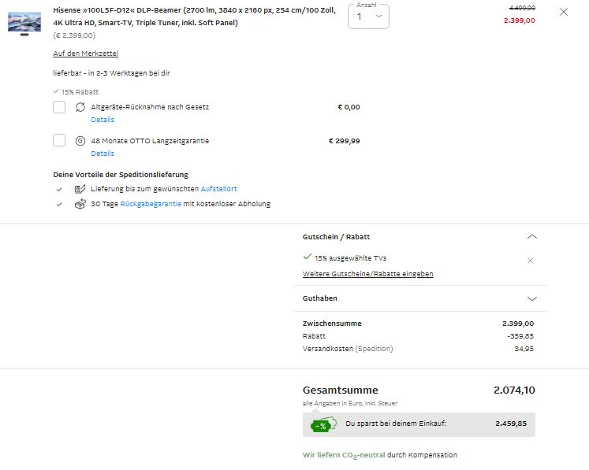Open the Rückgabegarantie link
Viewport: 589px width, 470px height.
pyautogui.click(x=151, y=204)
